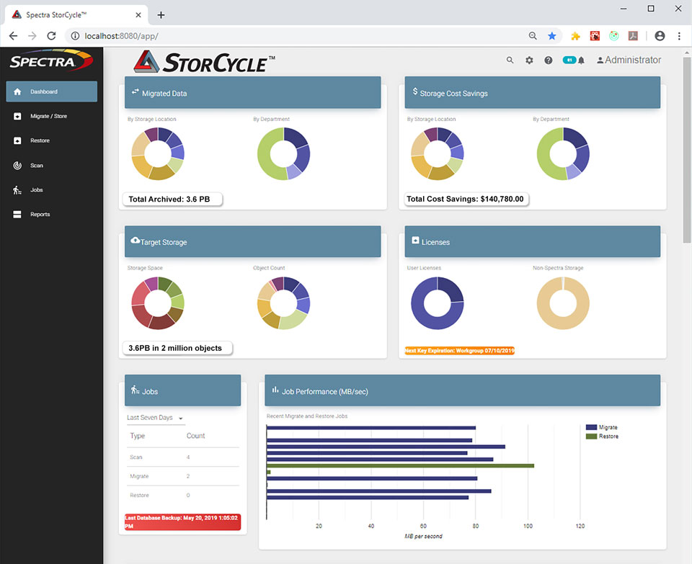Screen dimensions: 692x564
Task: Click the 3.6PB in 2 million objects label
Action: [177, 348]
